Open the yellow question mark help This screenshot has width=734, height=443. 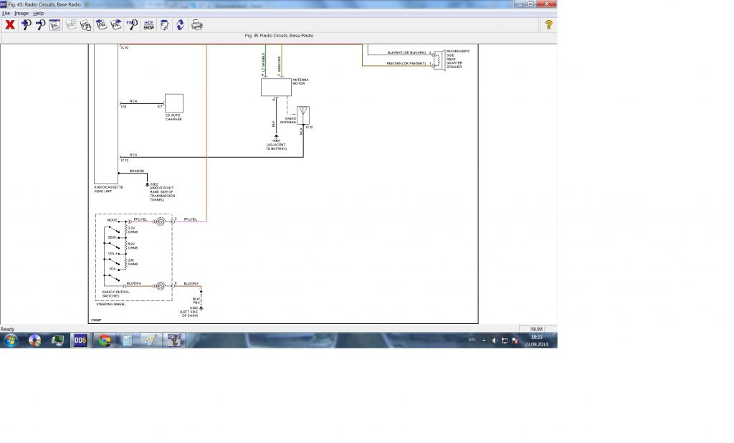[548, 24]
